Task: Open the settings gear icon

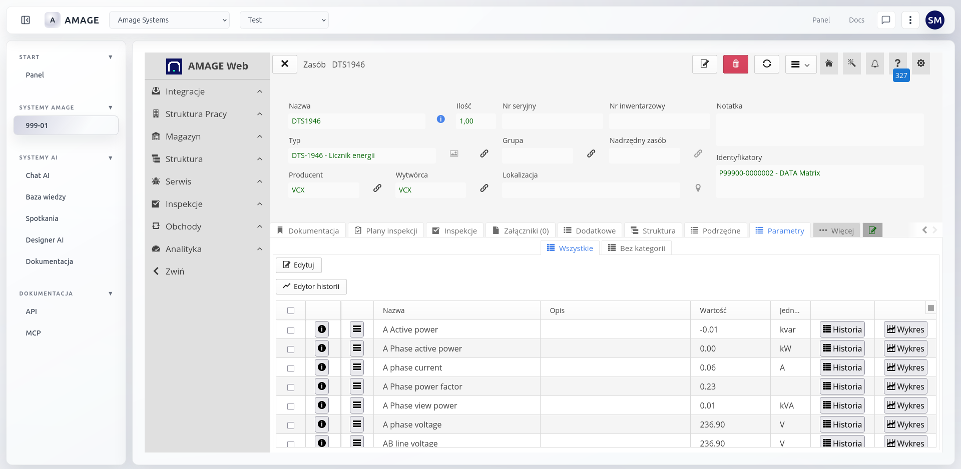Action: click(920, 63)
